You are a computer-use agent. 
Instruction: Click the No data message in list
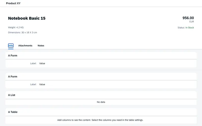point(101,102)
